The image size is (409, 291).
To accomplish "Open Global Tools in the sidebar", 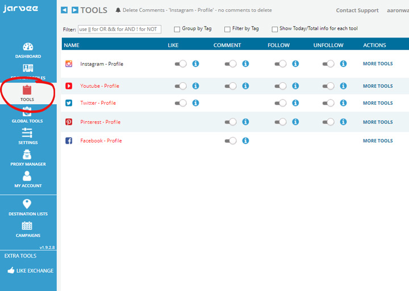I will coord(27,115).
